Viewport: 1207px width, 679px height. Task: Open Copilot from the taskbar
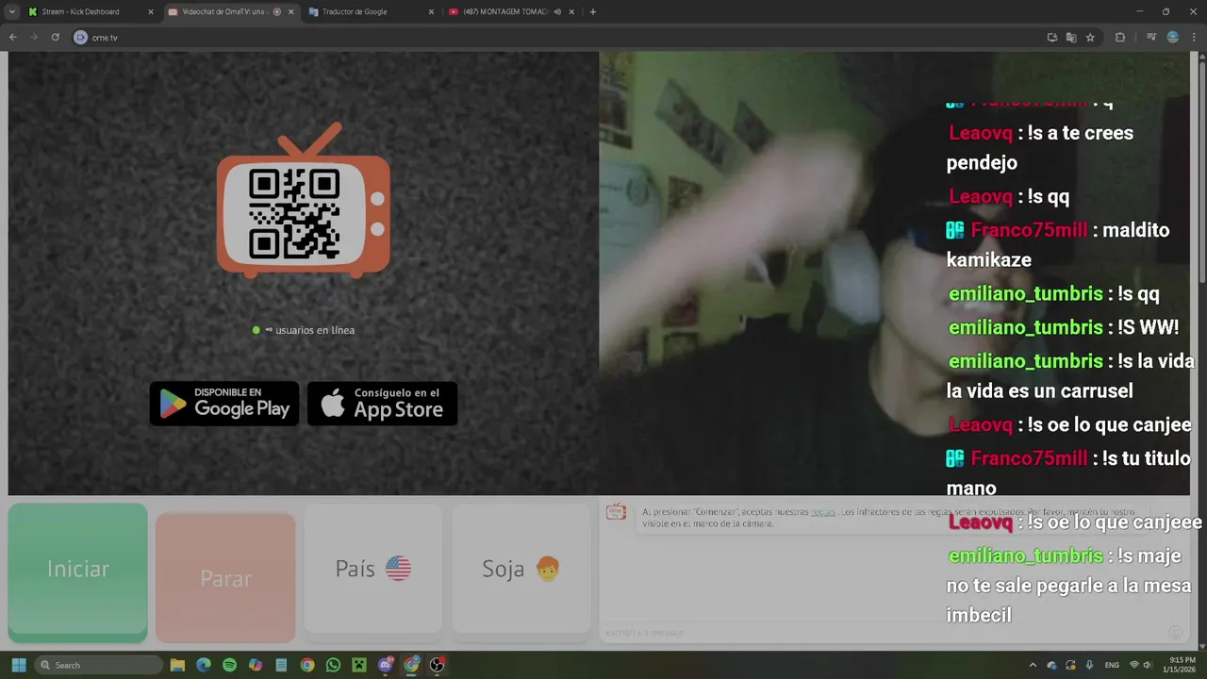(255, 665)
